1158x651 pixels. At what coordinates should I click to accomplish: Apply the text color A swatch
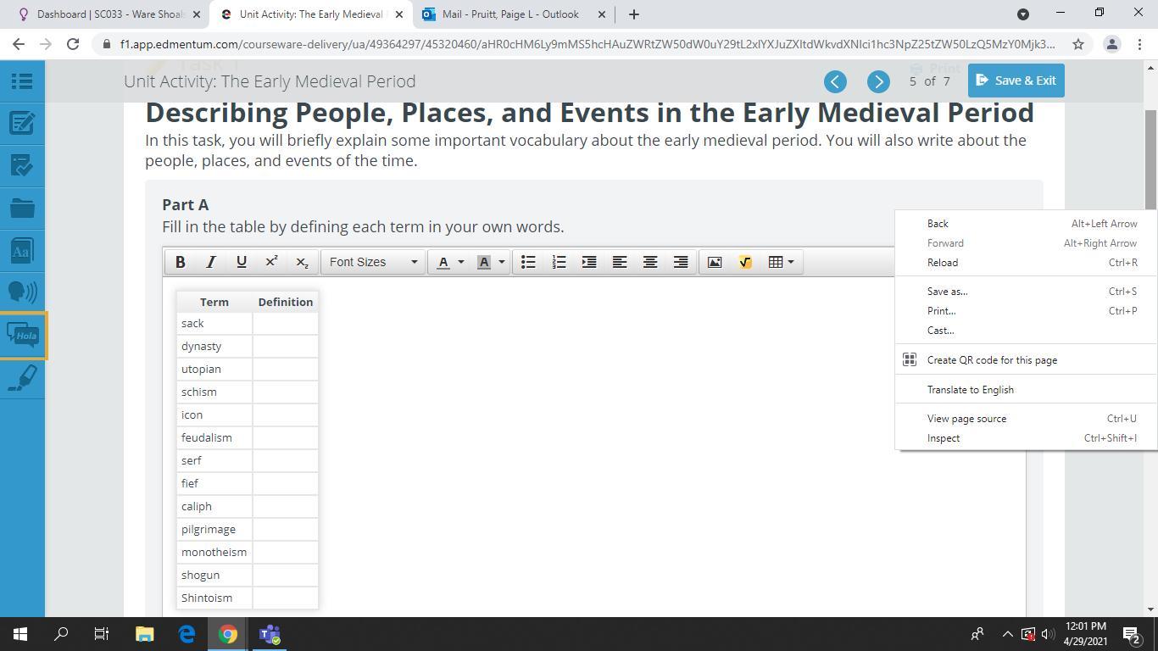coord(443,262)
